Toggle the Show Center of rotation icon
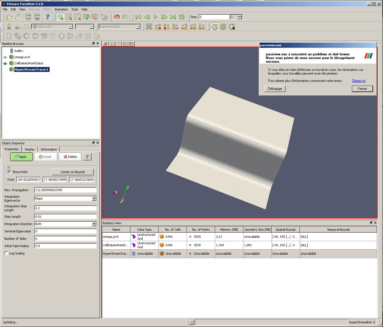 tap(215, 27)
